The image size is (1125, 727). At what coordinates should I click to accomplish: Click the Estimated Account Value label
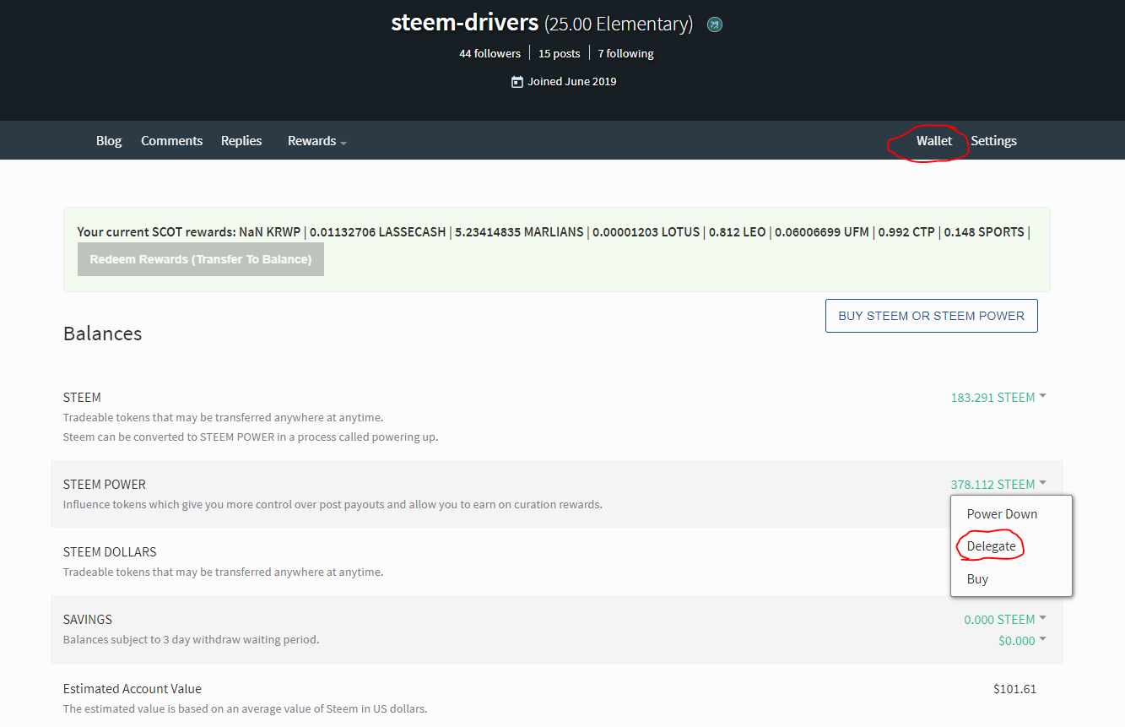pos(133,689)
